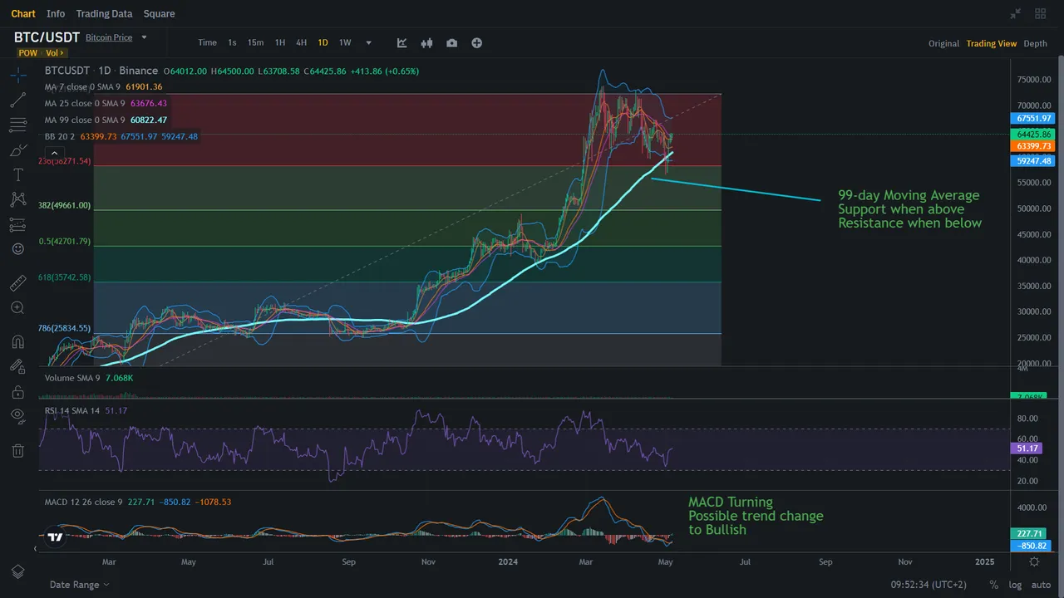The width and height of the screenshot is (1064, 598).
Task: Click the MA 99 close indicator legend
Action: (x=106, y=120)
